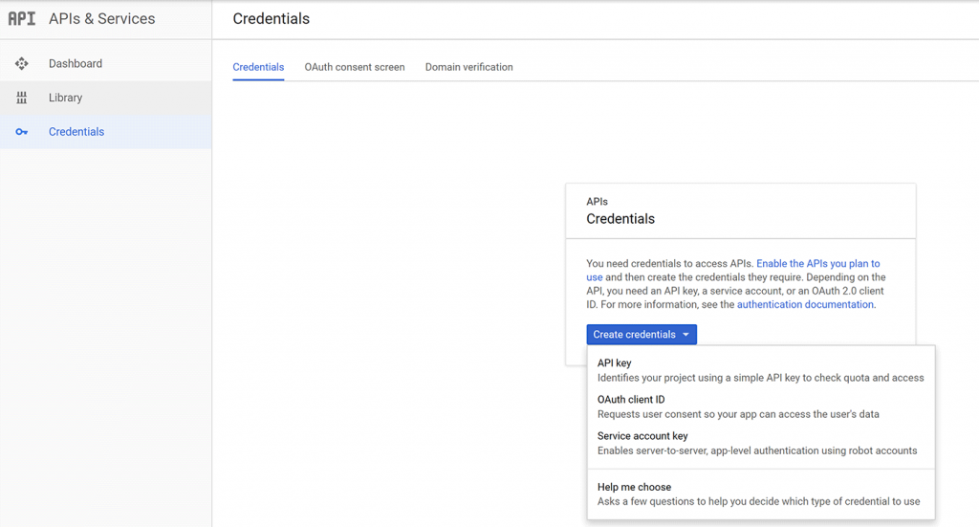Click the APIs & Services header title
Screen dimensions: 979x527
(x=101, y=19)
